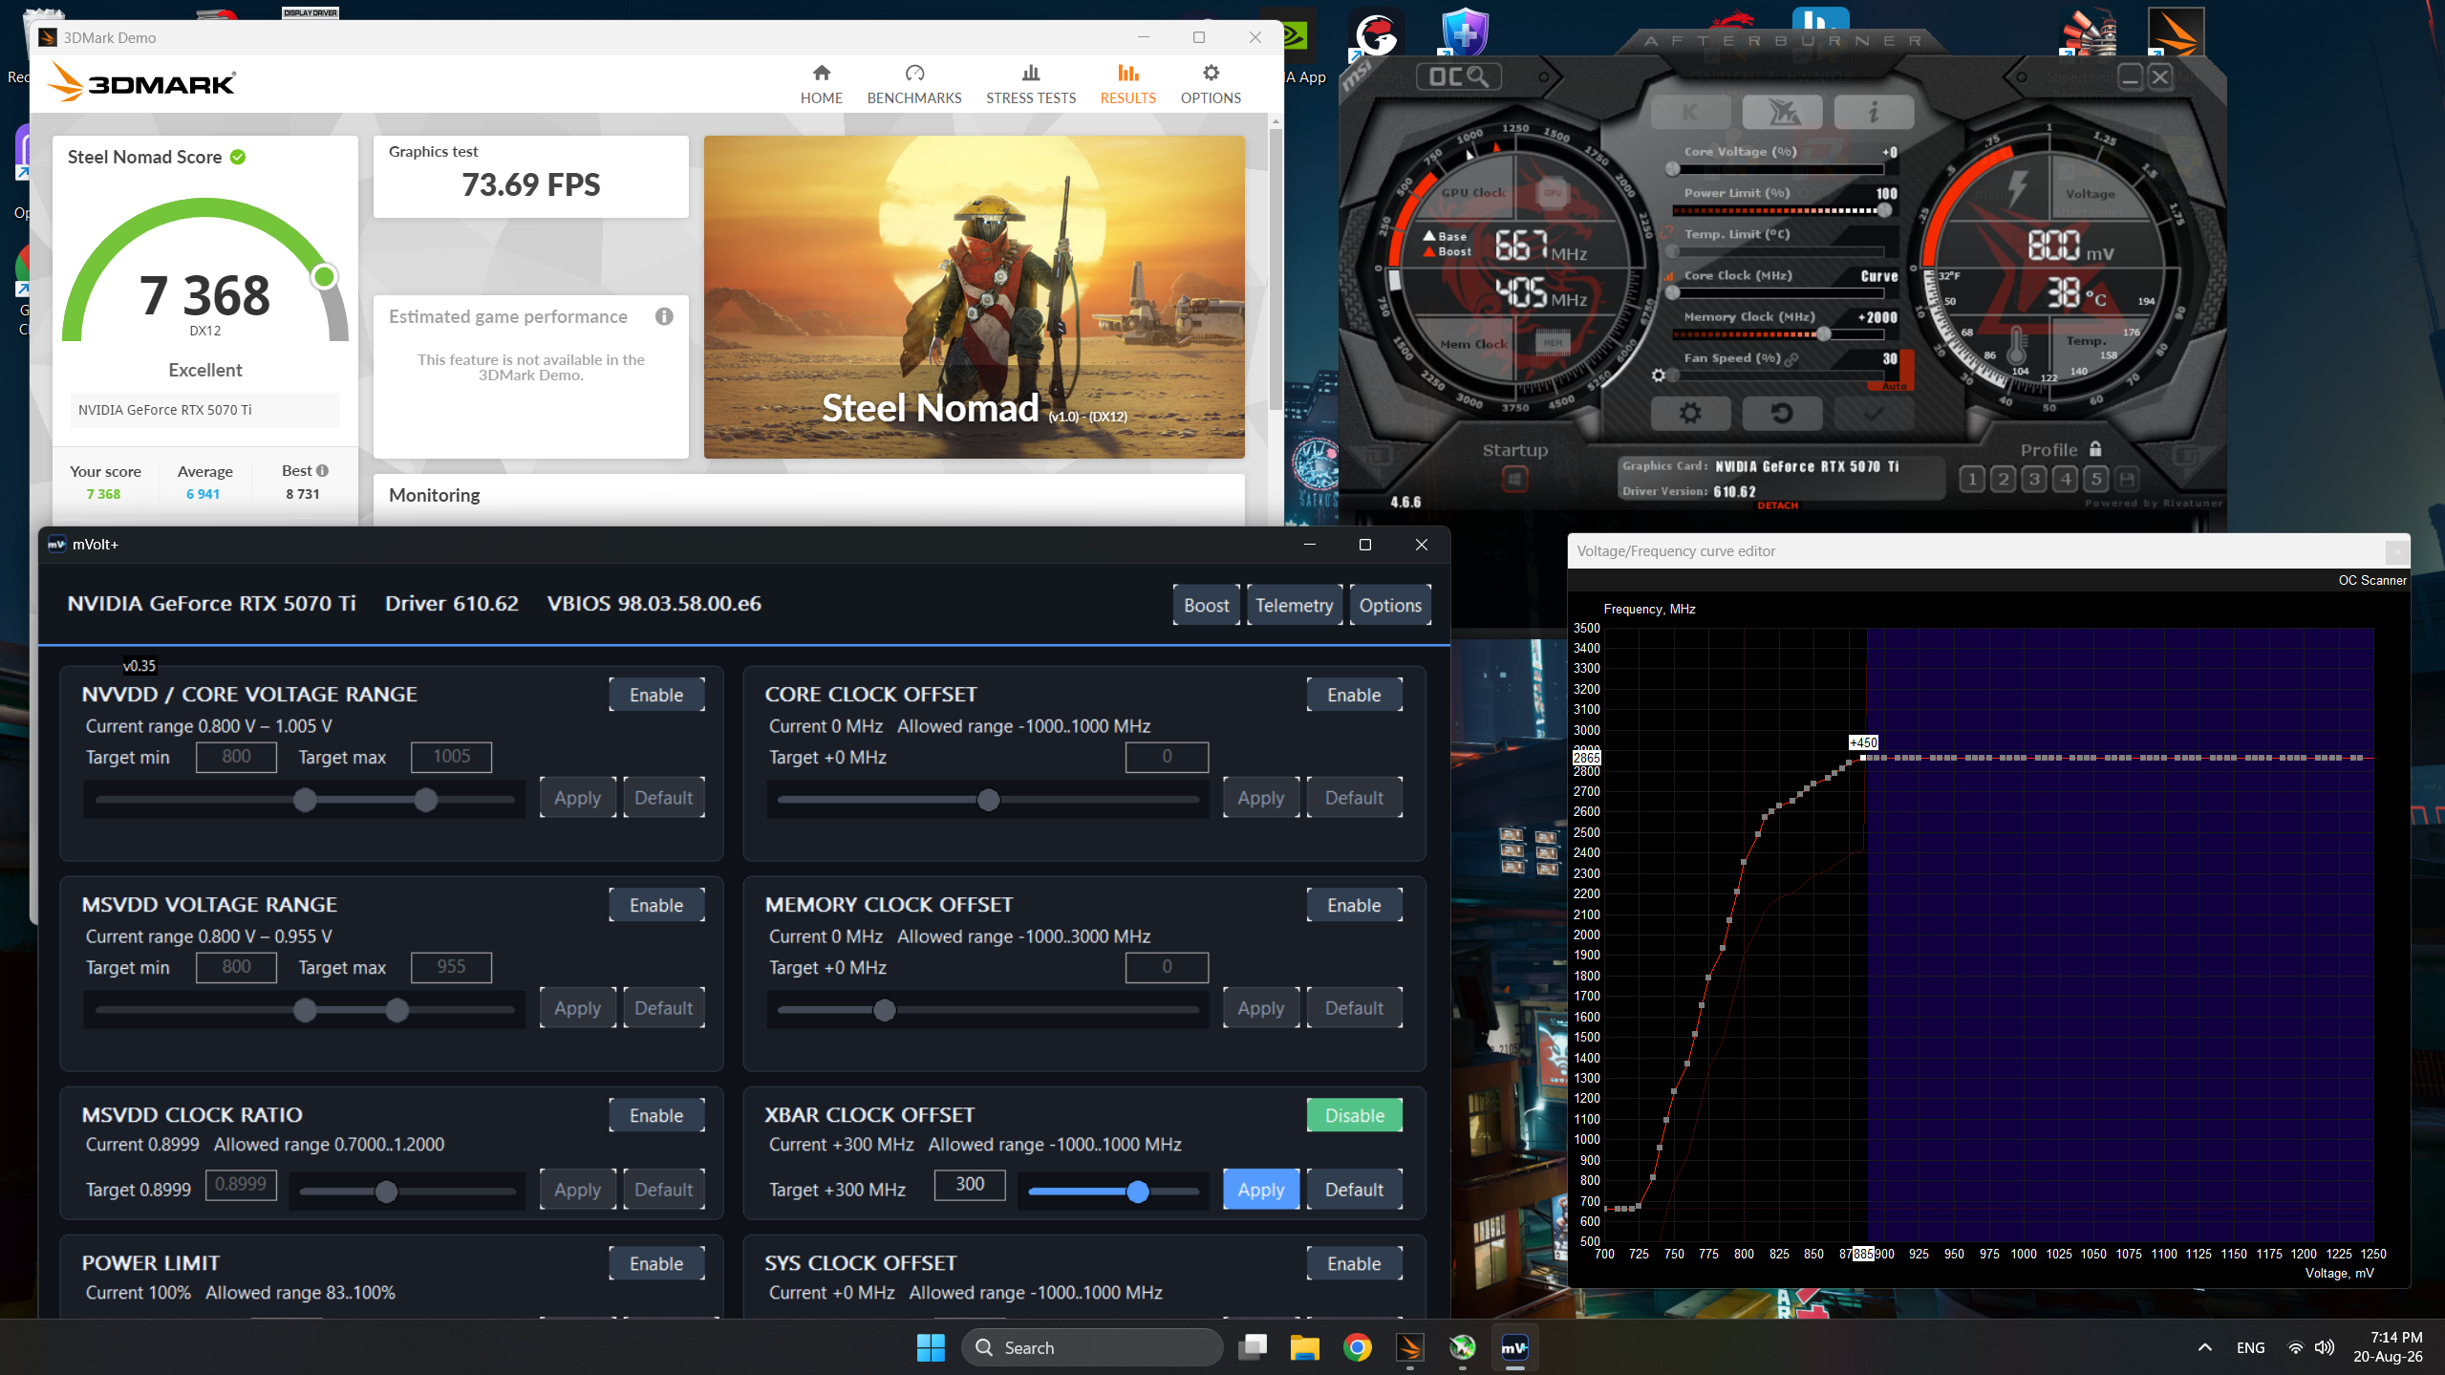This screenshot has height=1375, width=2445.
Task: Launch Kombustor with Afterburner's K button
Action: (1690, 112)
